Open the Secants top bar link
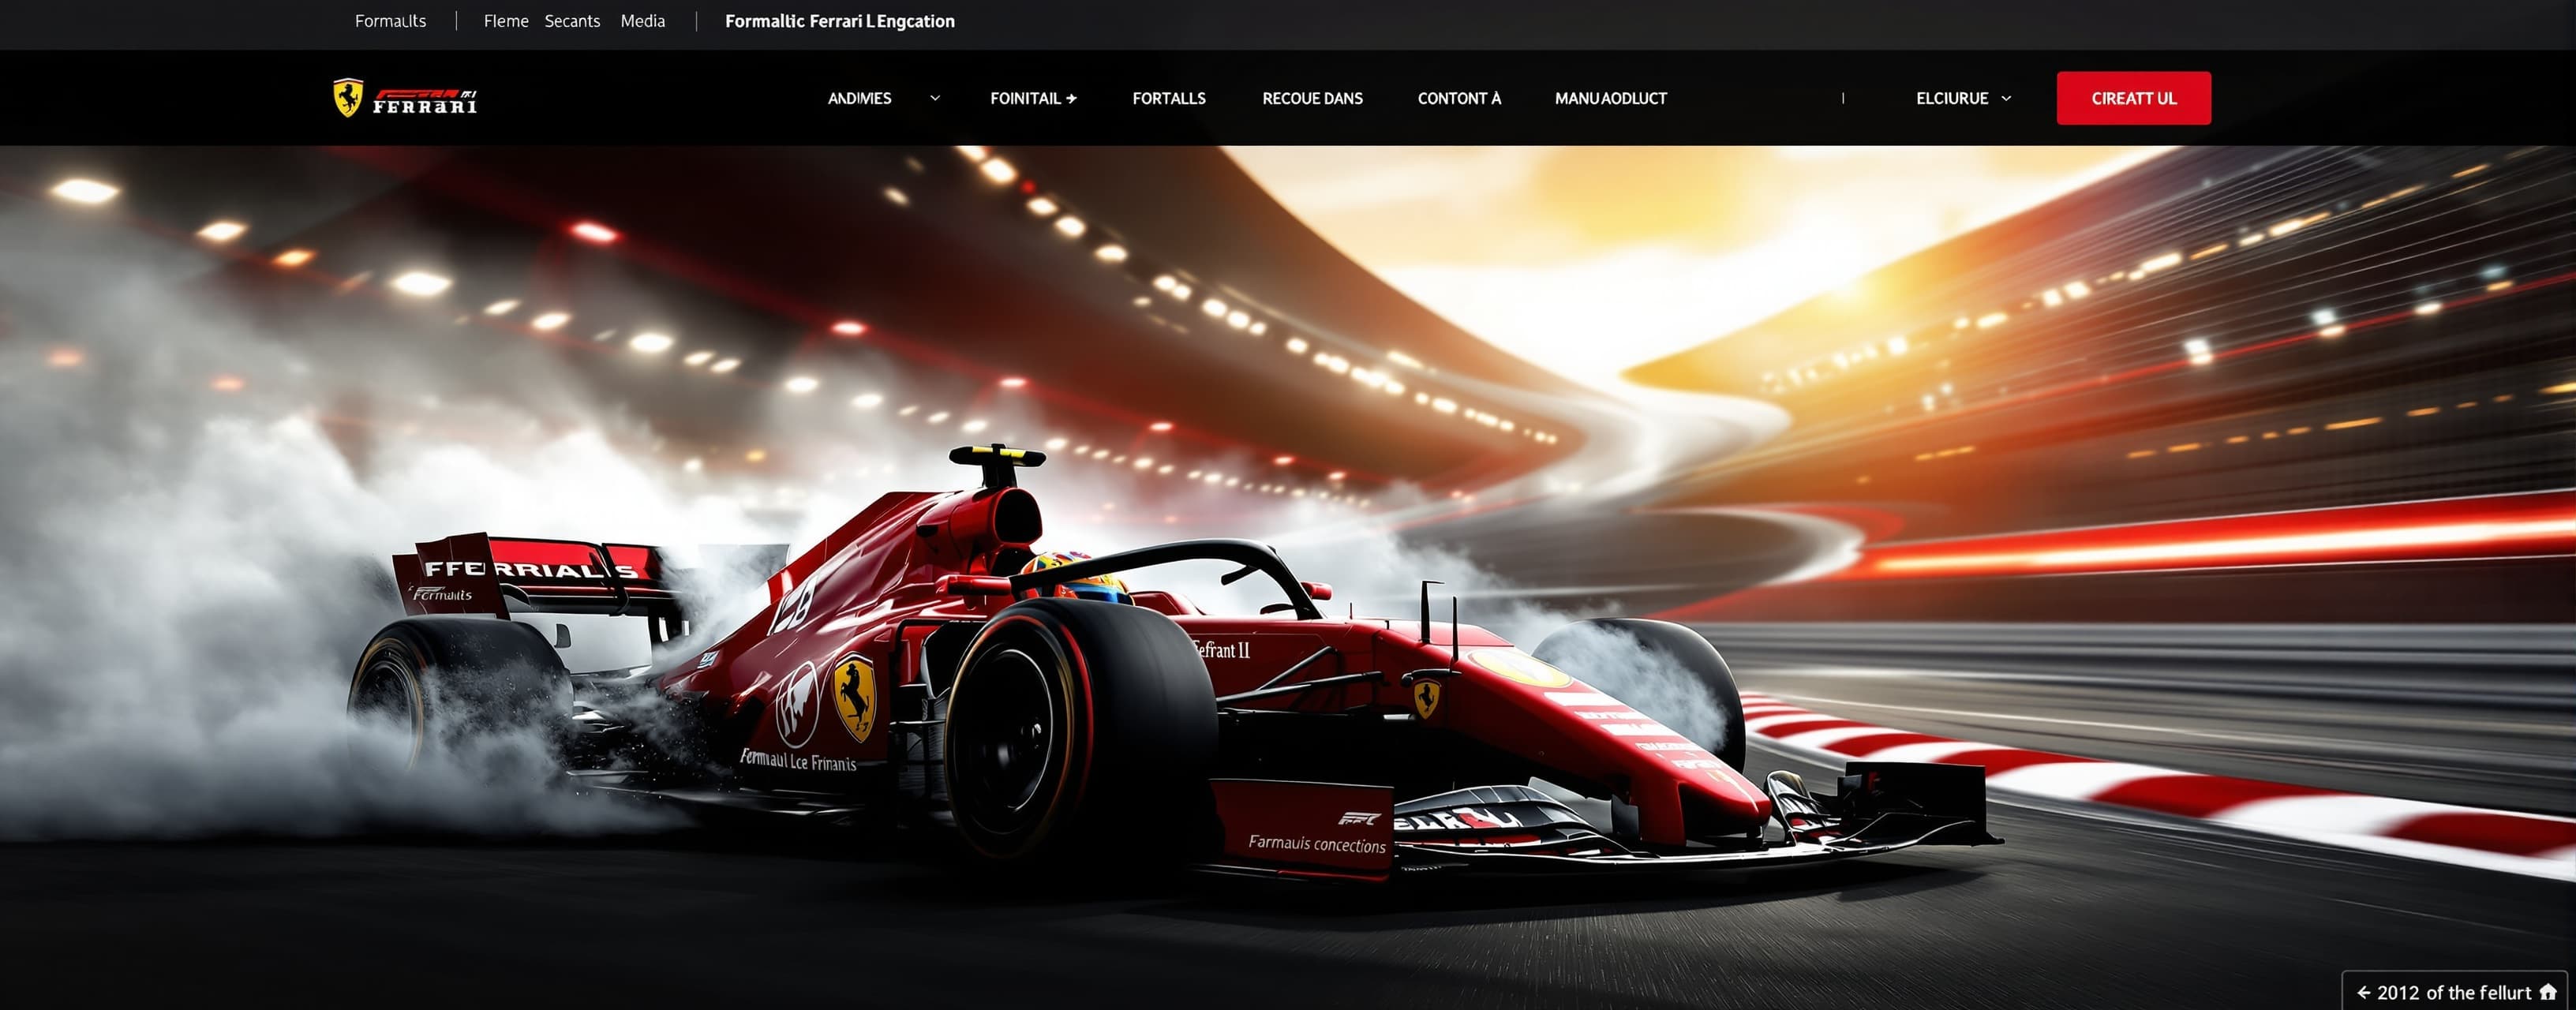The height and width of the screenshot is (1010, 2576). [x=572, y=21]
